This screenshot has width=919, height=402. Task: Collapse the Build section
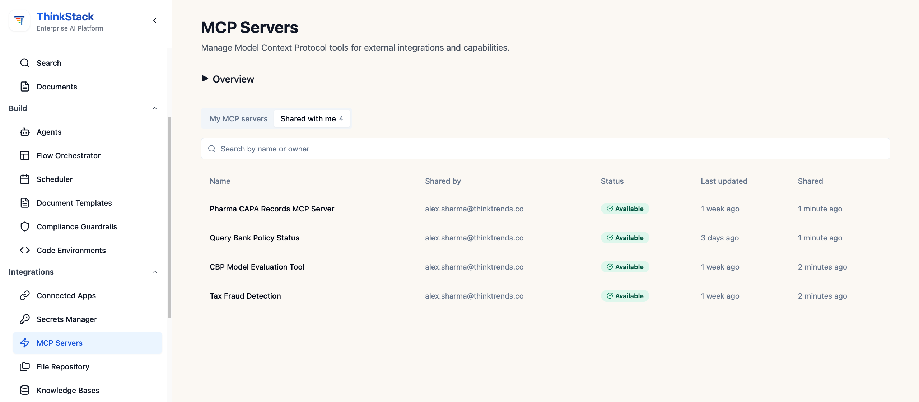(155, 108)
